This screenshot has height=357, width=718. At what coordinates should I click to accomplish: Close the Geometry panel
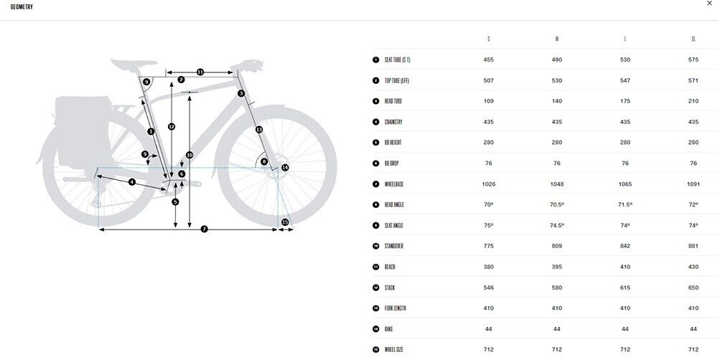tap(710, 3)
